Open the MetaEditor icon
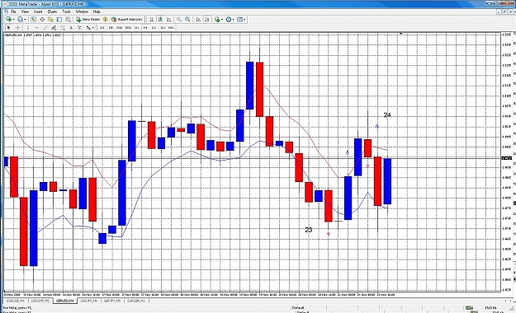 click(x=106, y=20)
